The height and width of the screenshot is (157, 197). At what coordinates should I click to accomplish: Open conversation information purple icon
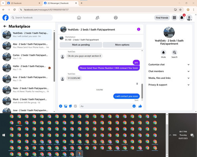139,29
